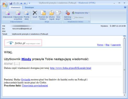Save message via quick access toolbar
This screenshot has height=99, width=128.
(x=11, y=3)
